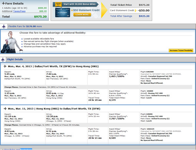Click the traveler woman photo
The image size is (196, 150).
[x=11, y=42]
